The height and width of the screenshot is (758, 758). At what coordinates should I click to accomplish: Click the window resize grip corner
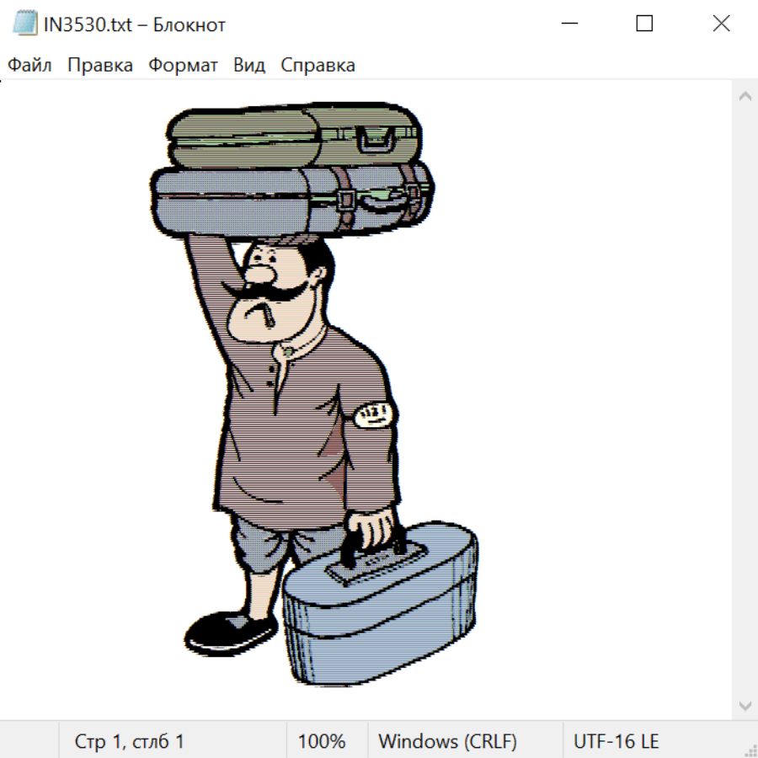click(750, 750)
